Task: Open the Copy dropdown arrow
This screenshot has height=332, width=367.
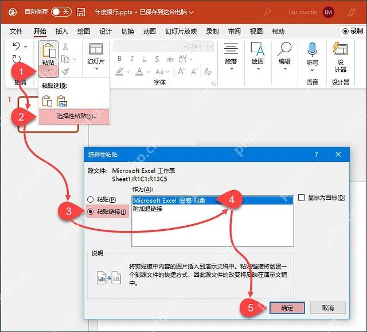Action: point(75,59)
